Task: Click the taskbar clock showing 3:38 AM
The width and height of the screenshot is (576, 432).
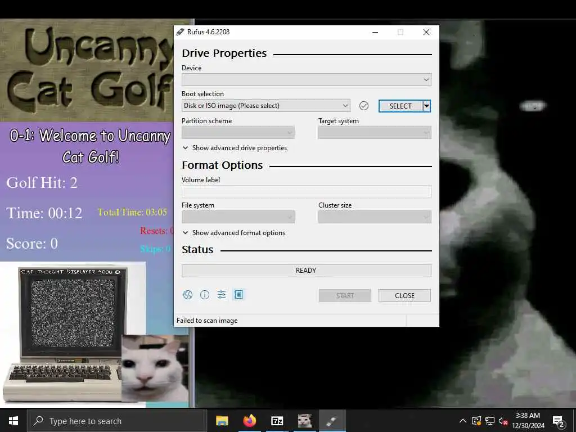Action: (528, 421)
